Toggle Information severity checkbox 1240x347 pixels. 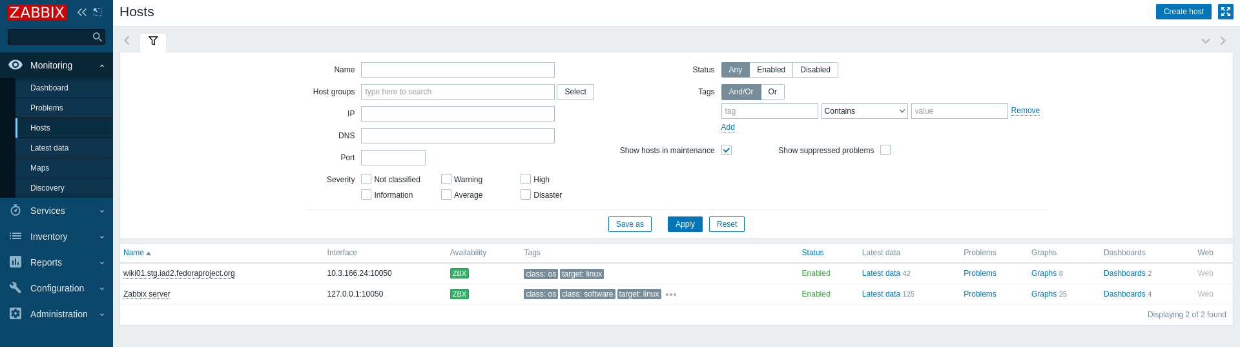tap(366, 195)
